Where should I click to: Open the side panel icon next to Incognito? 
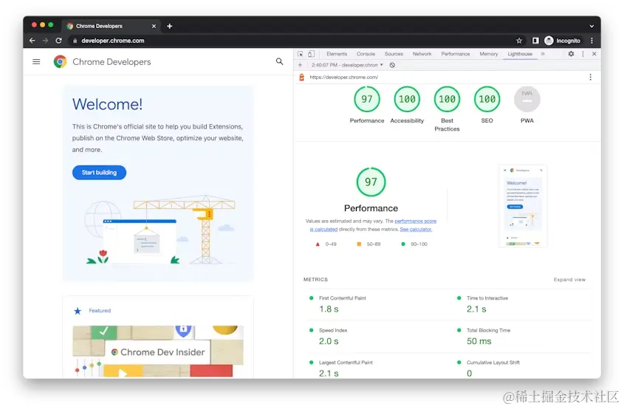[535, 41]
